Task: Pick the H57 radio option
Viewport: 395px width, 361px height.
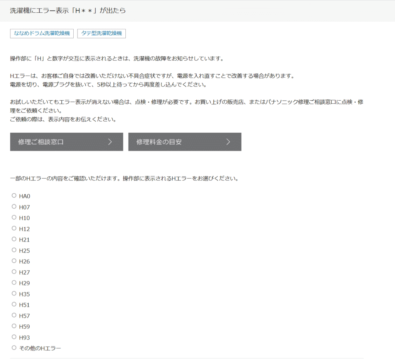Action: tap(14, 315)
